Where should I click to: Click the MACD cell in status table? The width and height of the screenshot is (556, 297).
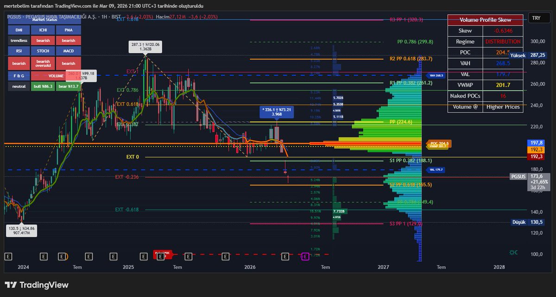pyautogui.click(x=68, y=50)
